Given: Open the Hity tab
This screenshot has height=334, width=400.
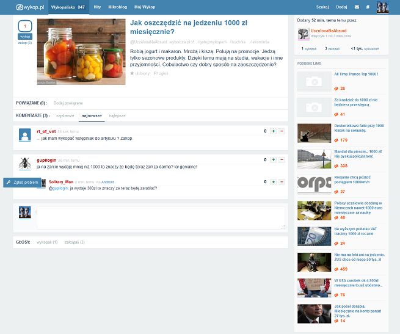Looking at the screenshot, I should 97,7.
